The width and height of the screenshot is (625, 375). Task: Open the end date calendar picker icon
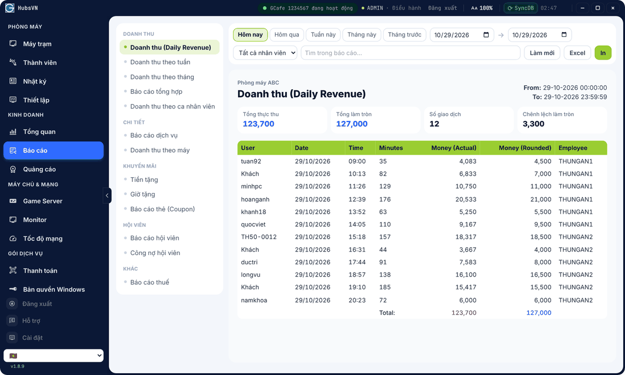[x=564, y=35]
